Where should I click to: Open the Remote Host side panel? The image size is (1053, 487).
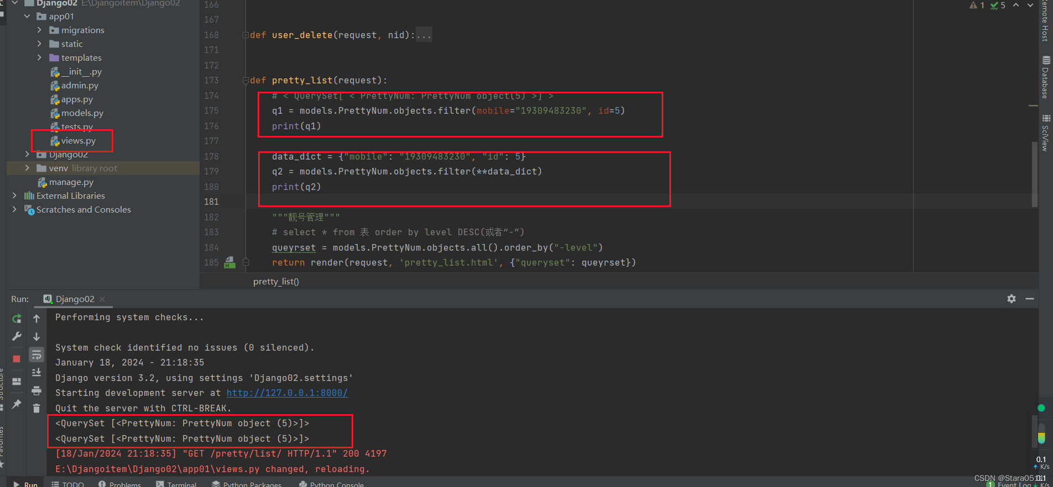click(x=1045, y=21)
